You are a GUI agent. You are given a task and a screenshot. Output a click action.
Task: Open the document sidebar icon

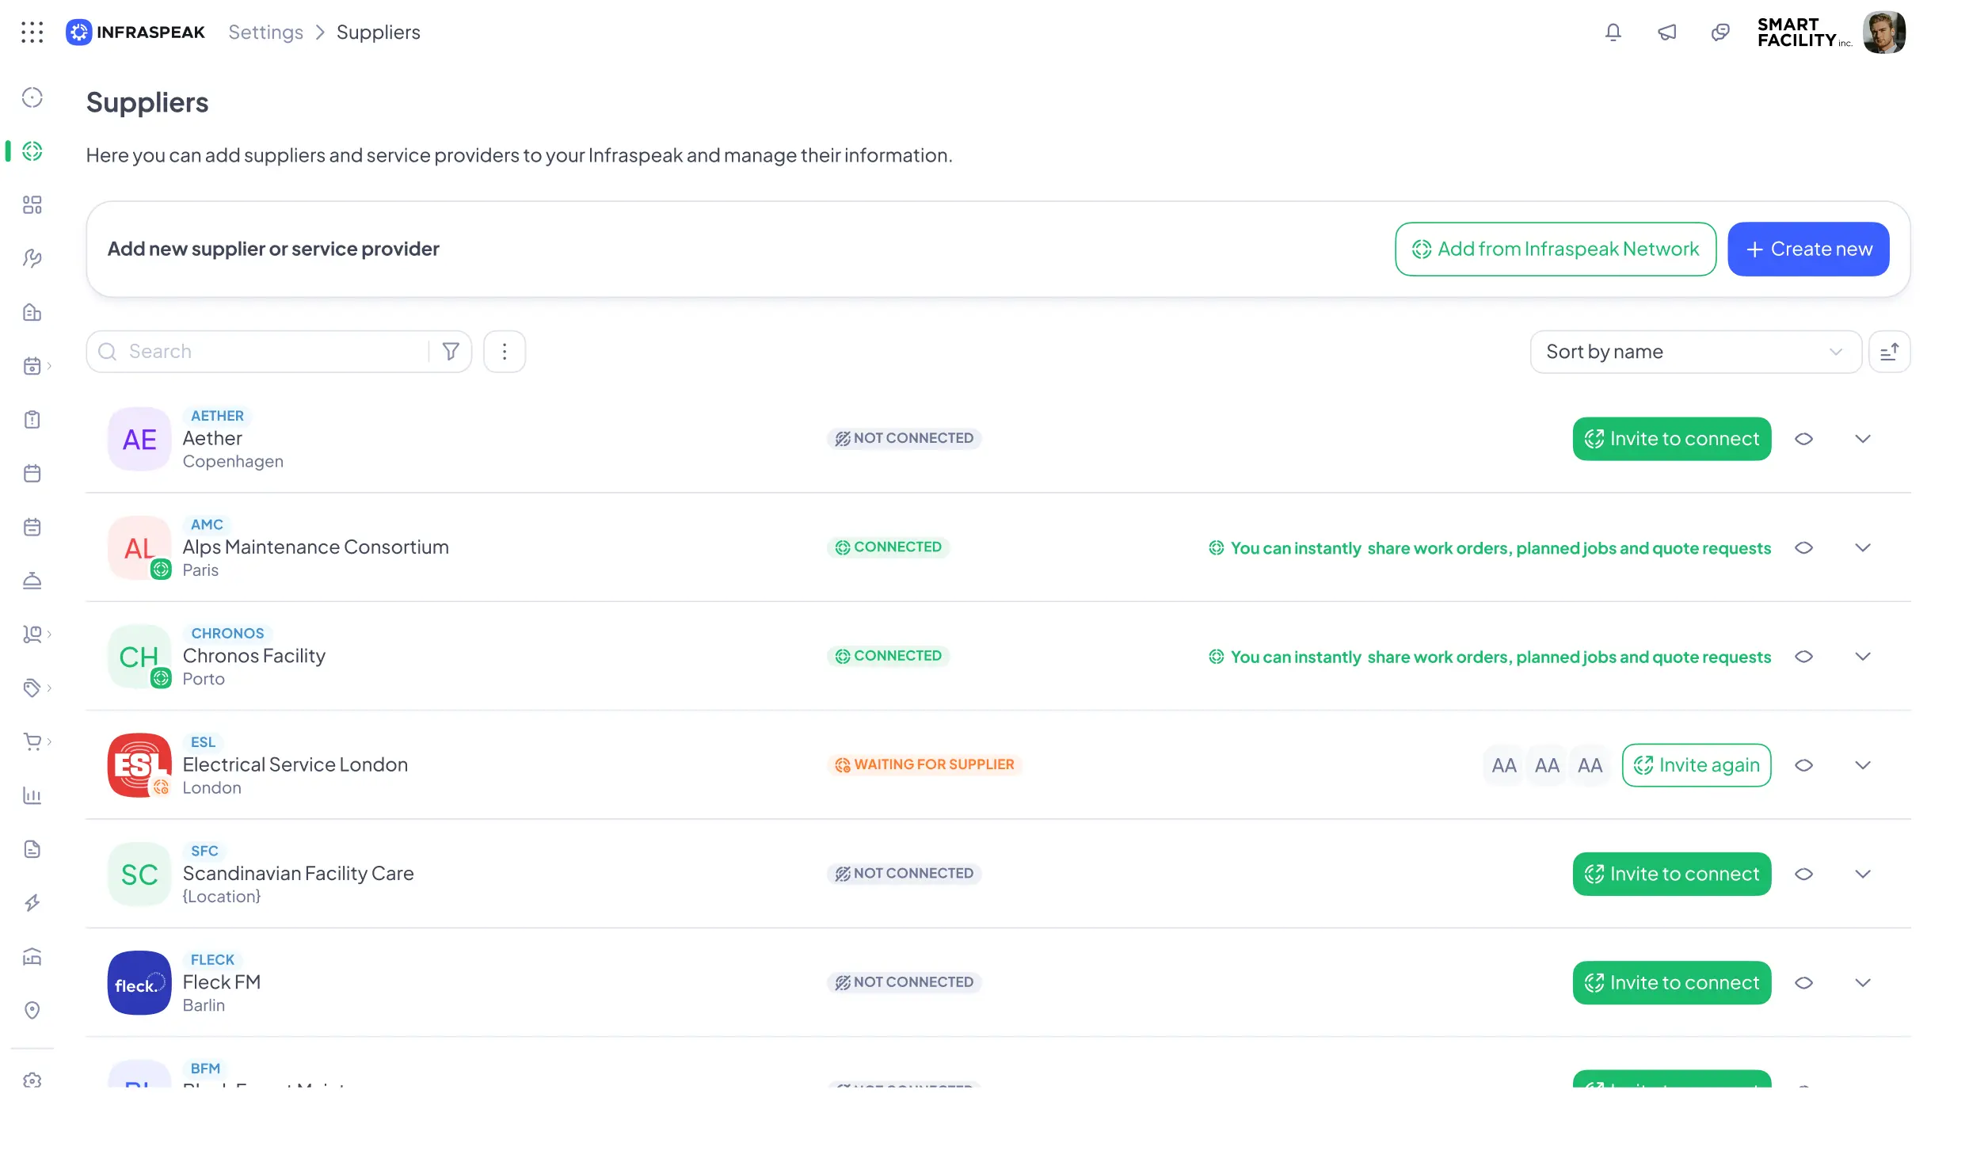click(32, 849)
